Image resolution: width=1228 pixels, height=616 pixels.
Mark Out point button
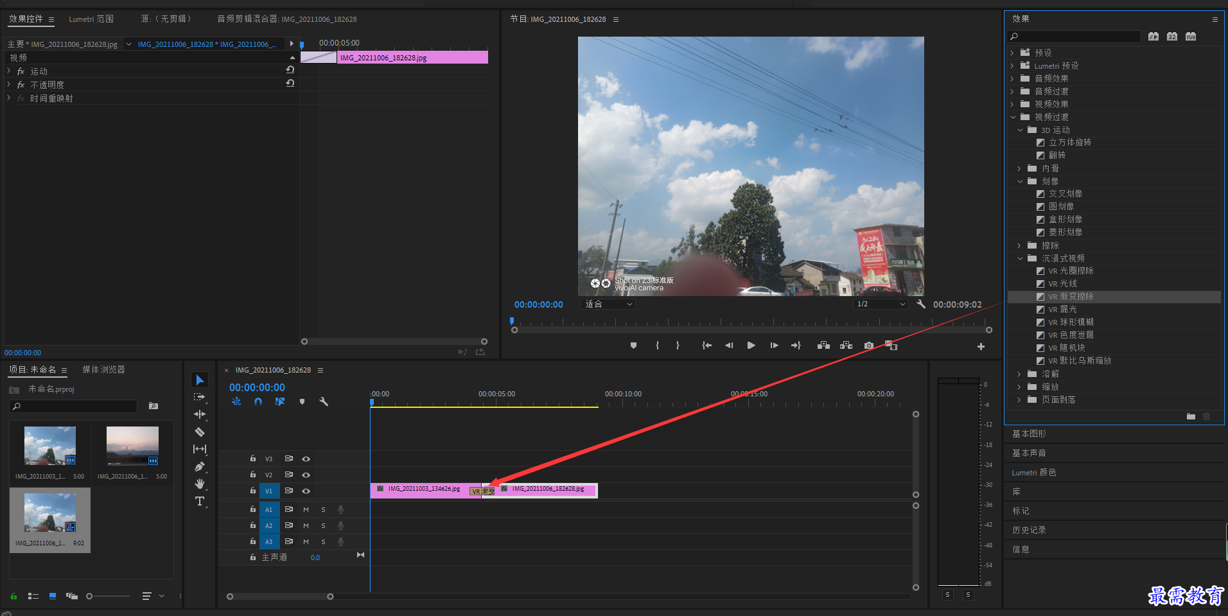[678, 346]
